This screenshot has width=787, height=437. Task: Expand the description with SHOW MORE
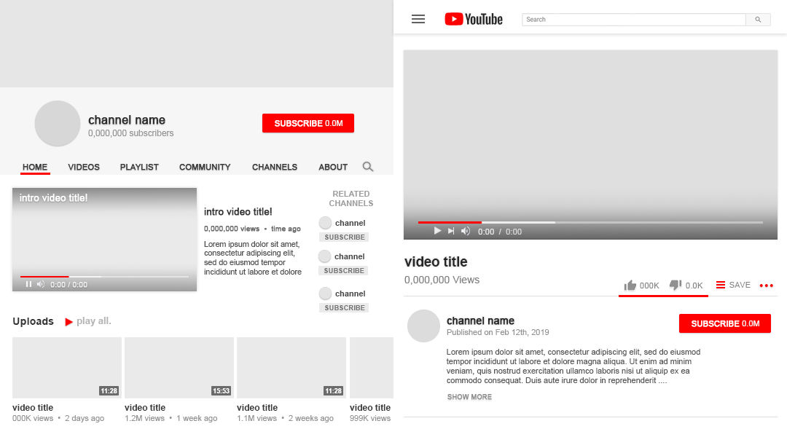(x=469, y=397)
